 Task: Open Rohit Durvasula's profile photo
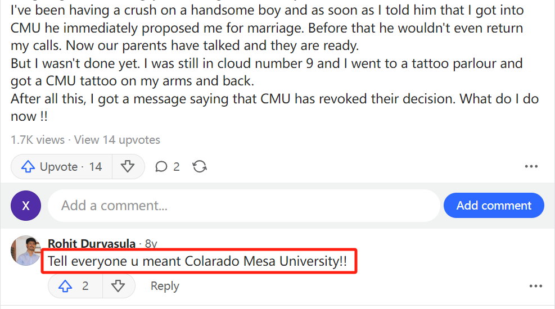coord(26,251)
